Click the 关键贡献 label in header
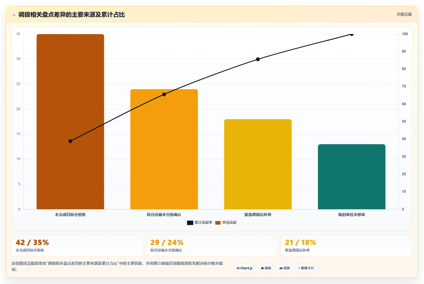This screenshot has width=424, height=284. [404, 14]
